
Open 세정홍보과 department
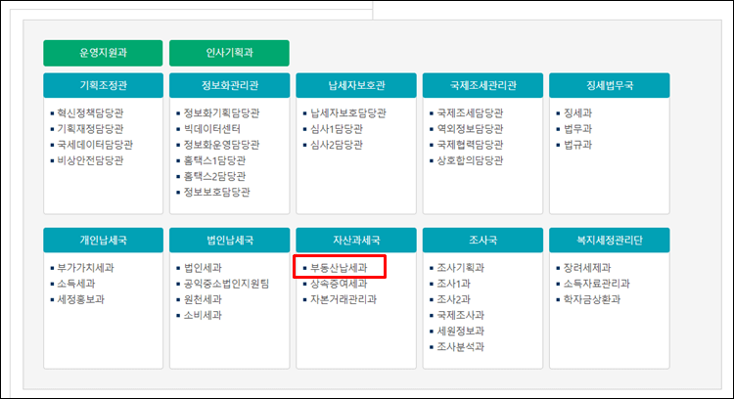click(x=81, y=299)
